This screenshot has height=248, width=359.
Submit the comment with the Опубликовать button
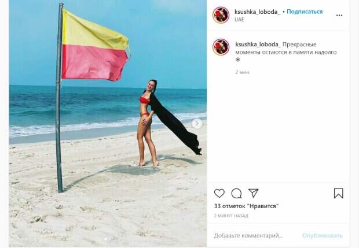[323, 235]
